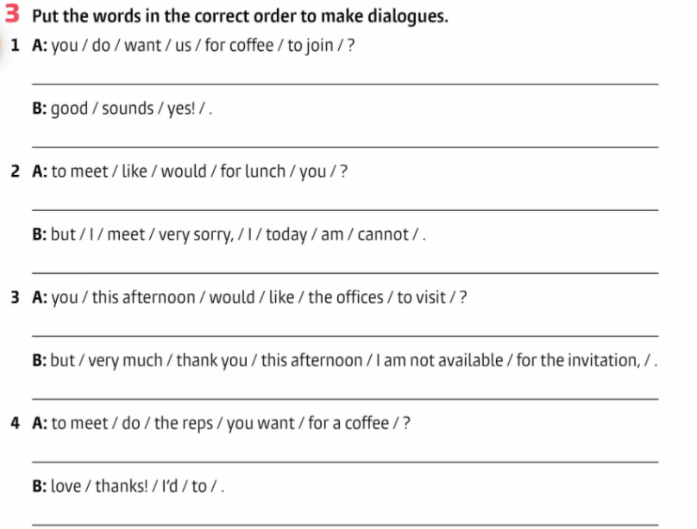Image resolution: width=697 pixels, height=529 pixels.
Task: Click the red exercise number 3
Action: coord(12,13)
